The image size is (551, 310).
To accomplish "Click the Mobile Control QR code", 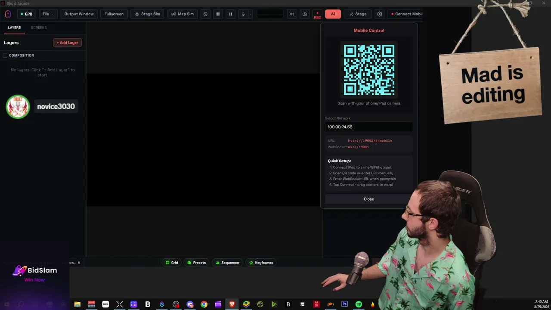I will coord(369,69).
